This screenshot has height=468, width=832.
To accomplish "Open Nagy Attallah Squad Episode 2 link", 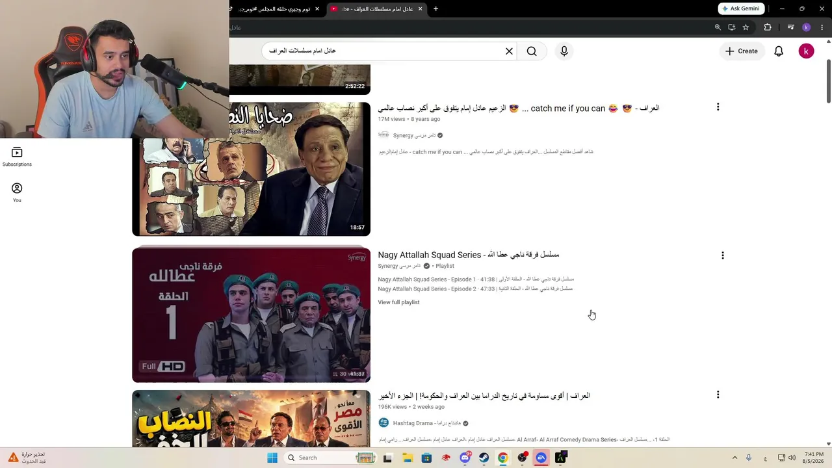I will point(475,289).
